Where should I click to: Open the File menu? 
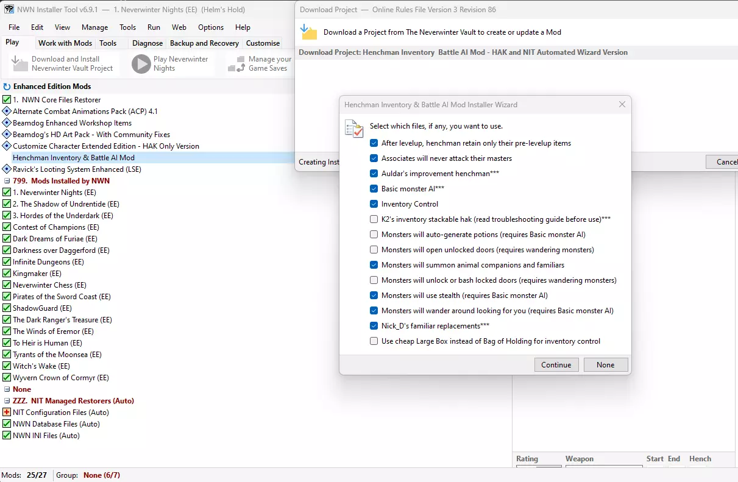[x=14, y=27]
